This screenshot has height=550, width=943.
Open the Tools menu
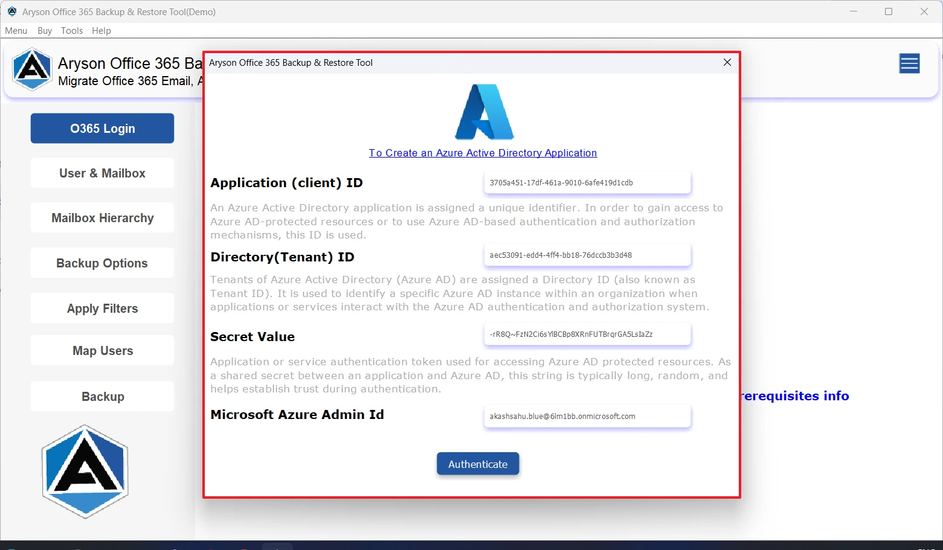pyautogui.click(x=72, y=30)
